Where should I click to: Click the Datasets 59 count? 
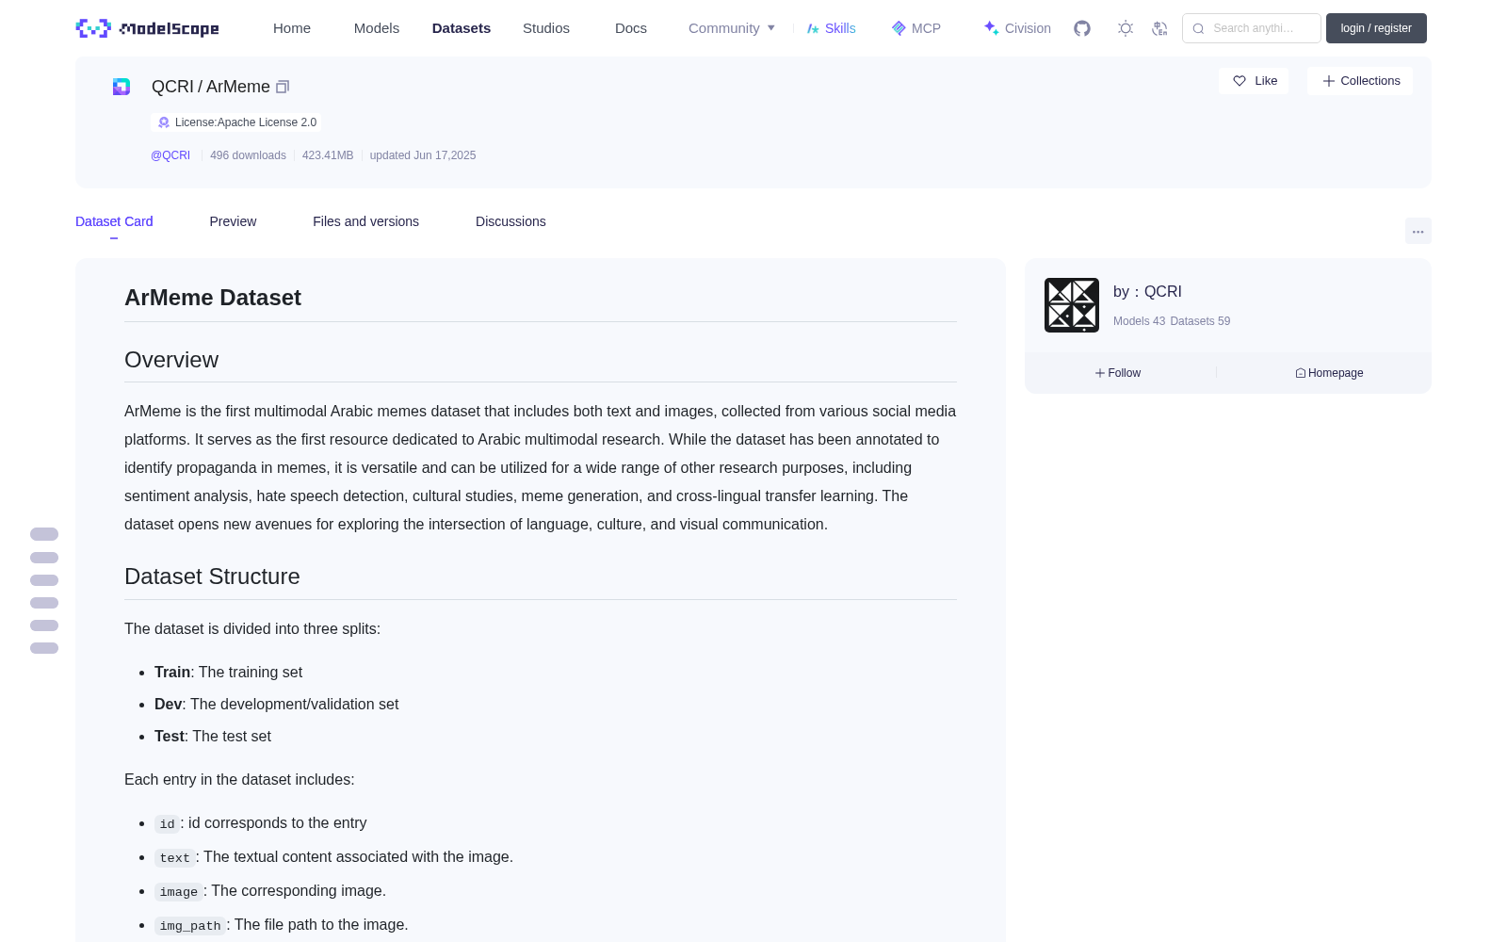pos(1200,321)
